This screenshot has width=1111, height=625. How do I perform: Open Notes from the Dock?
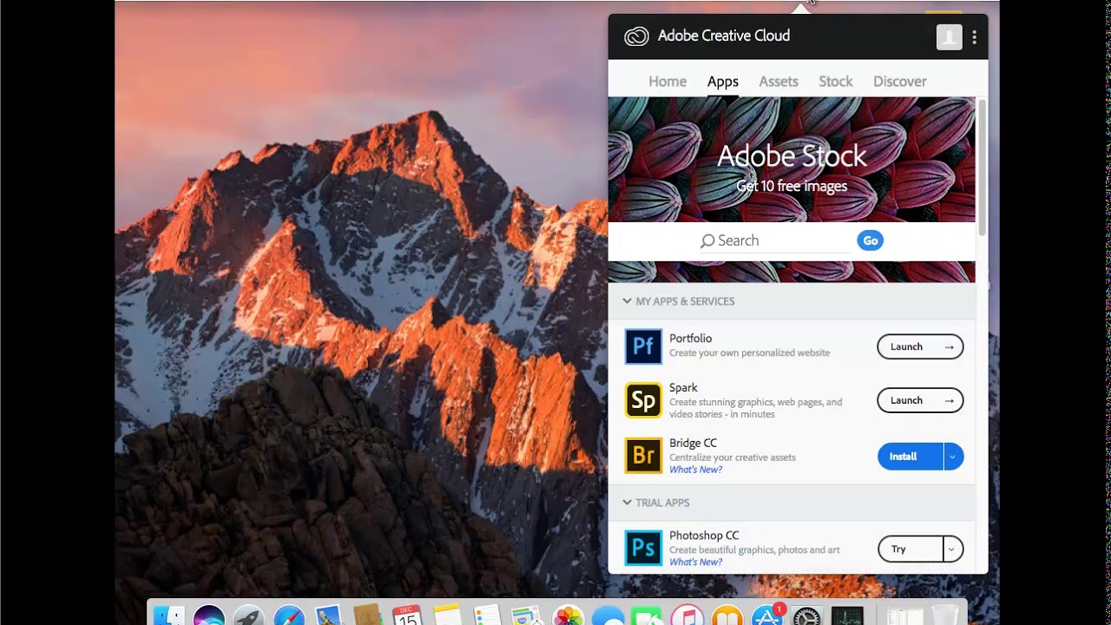tap(447, 615)
